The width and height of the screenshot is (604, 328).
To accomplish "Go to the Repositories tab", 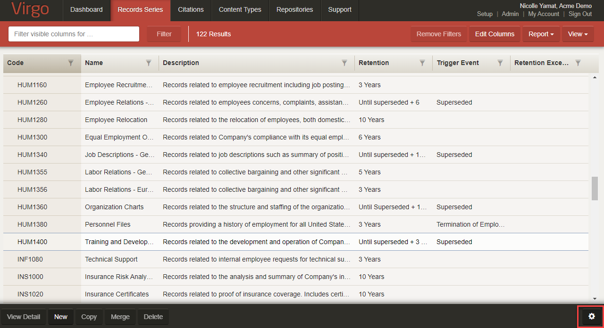I will click(x=294, y=10).
